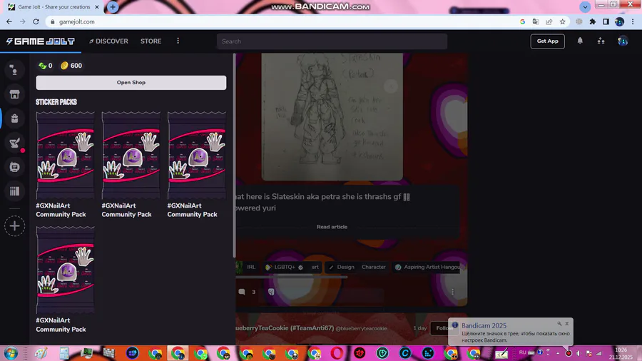The width and height of the screenshot is (642, 361).
Task: Close the Bandicam 2025 notification balloon
Action: point(567,324)
